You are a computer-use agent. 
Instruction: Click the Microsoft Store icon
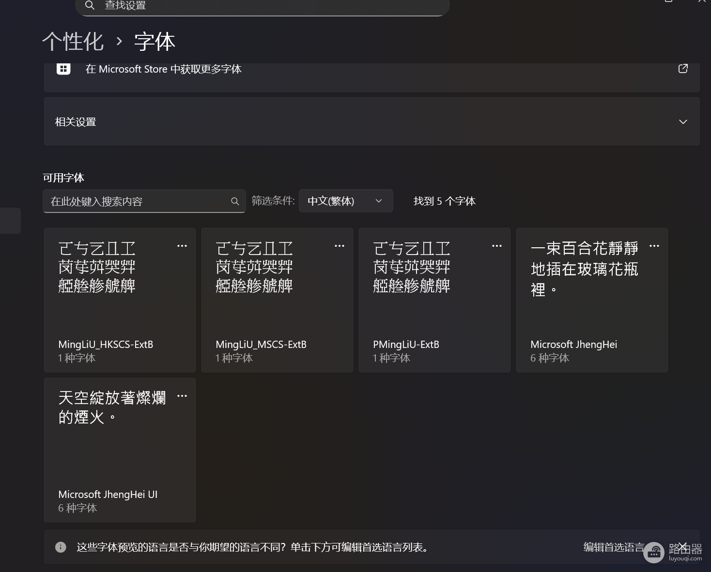[x=63, y=69]
